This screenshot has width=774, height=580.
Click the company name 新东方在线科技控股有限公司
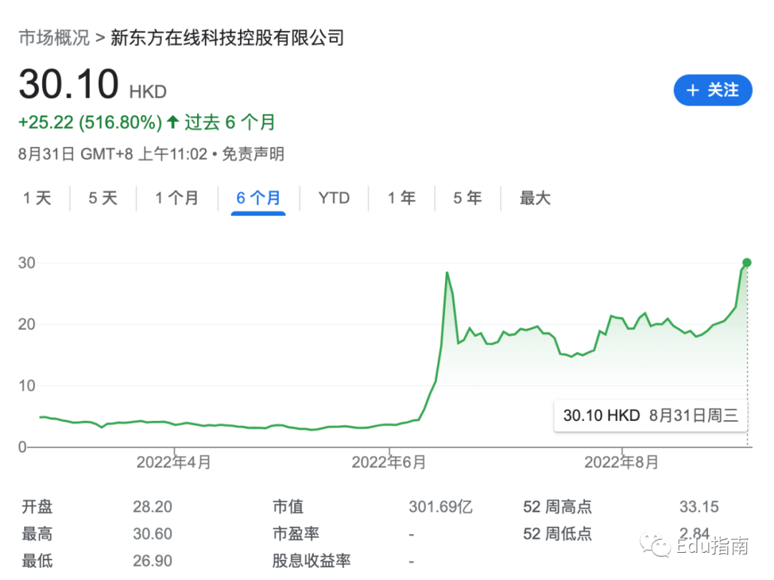tap(227, 37)
